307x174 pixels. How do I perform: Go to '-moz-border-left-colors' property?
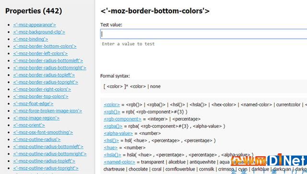[x=40, y=53]
